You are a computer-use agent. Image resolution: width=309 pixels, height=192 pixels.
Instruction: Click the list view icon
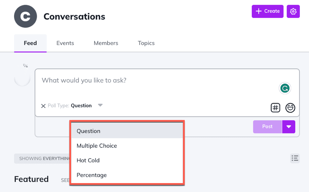(x=295, y=158)
